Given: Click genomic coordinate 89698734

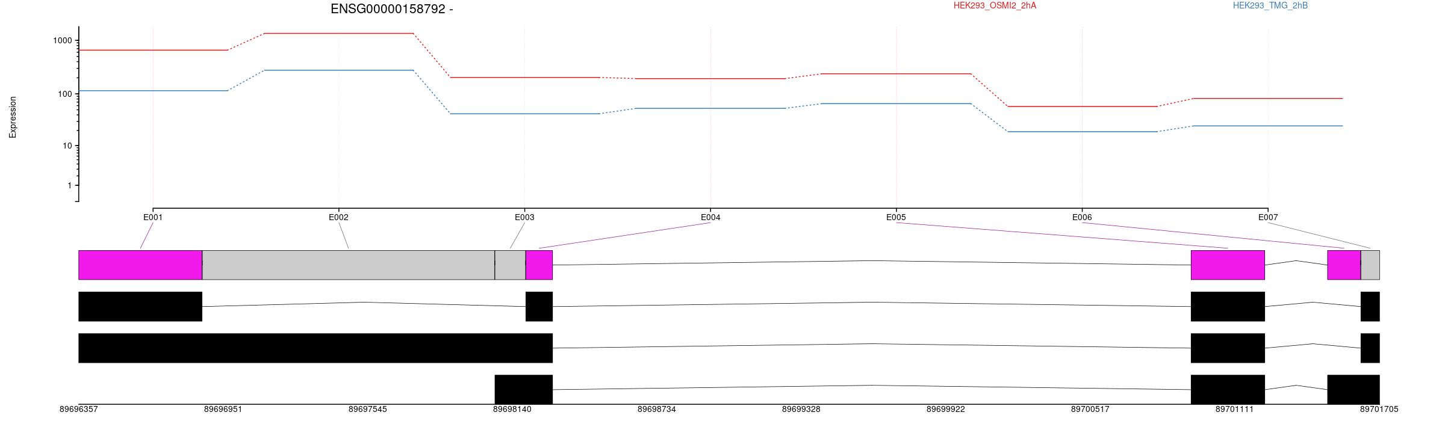Looking at the screenshot, I should 657,409.
